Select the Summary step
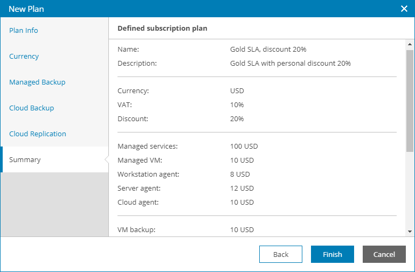The image size is (415, 272). click(x=25, y=160)
